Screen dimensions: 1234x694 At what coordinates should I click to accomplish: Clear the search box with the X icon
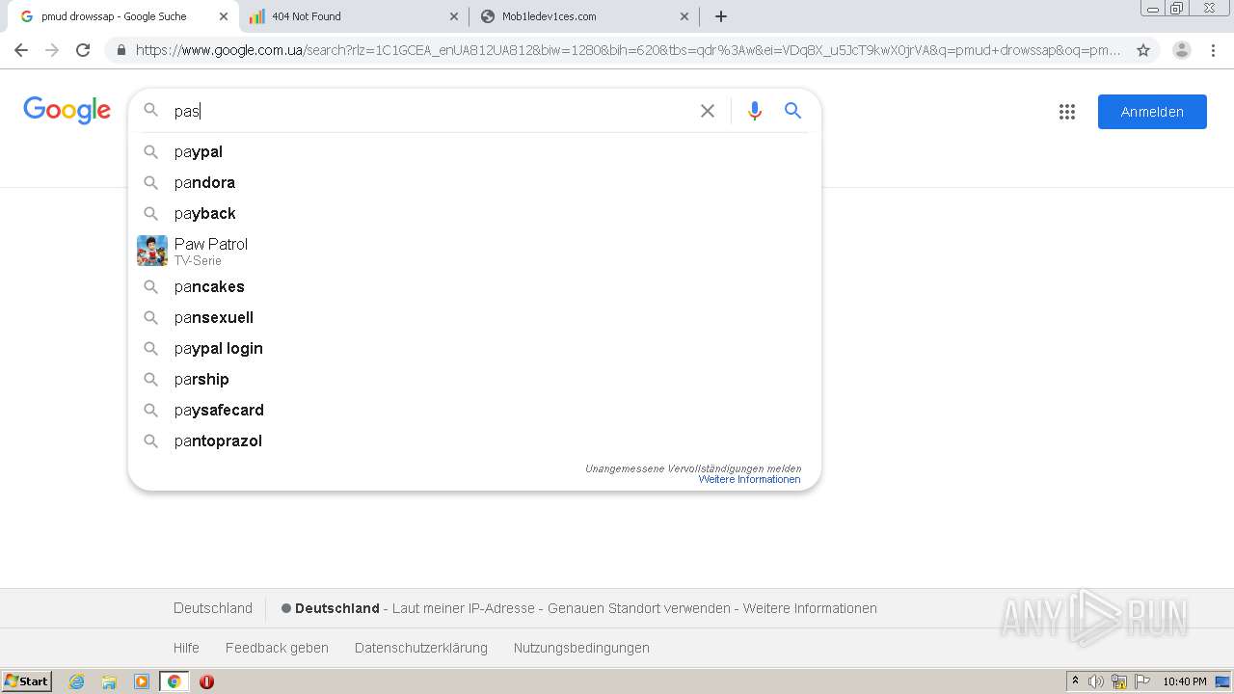tap(708, 111)
